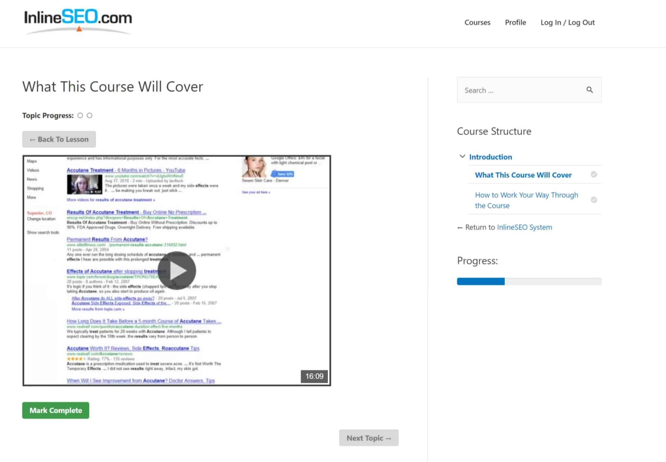Click first Topic Progress circle
The width and height of the screenshot is (666, 462).
80,115
